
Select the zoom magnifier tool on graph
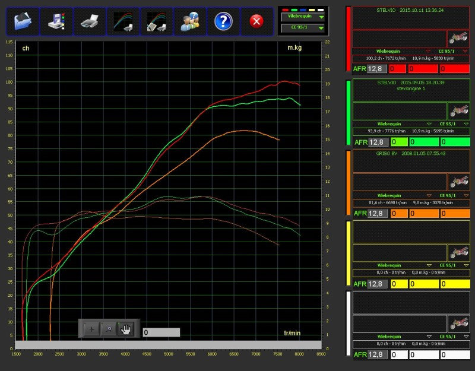click(x=109, y=328)
